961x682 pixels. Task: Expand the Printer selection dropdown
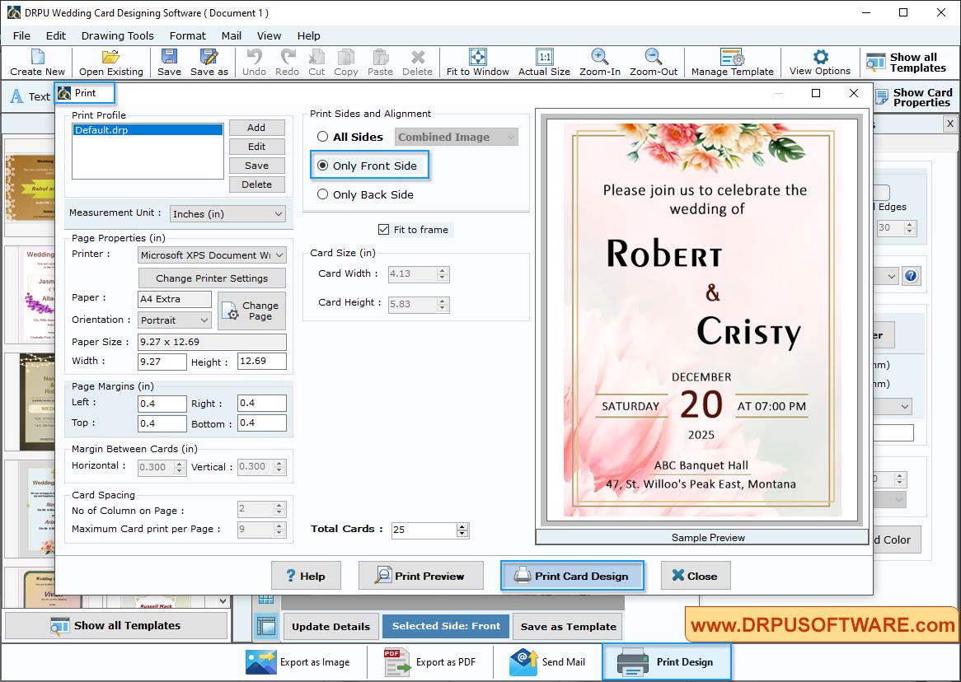pos(211,255)
